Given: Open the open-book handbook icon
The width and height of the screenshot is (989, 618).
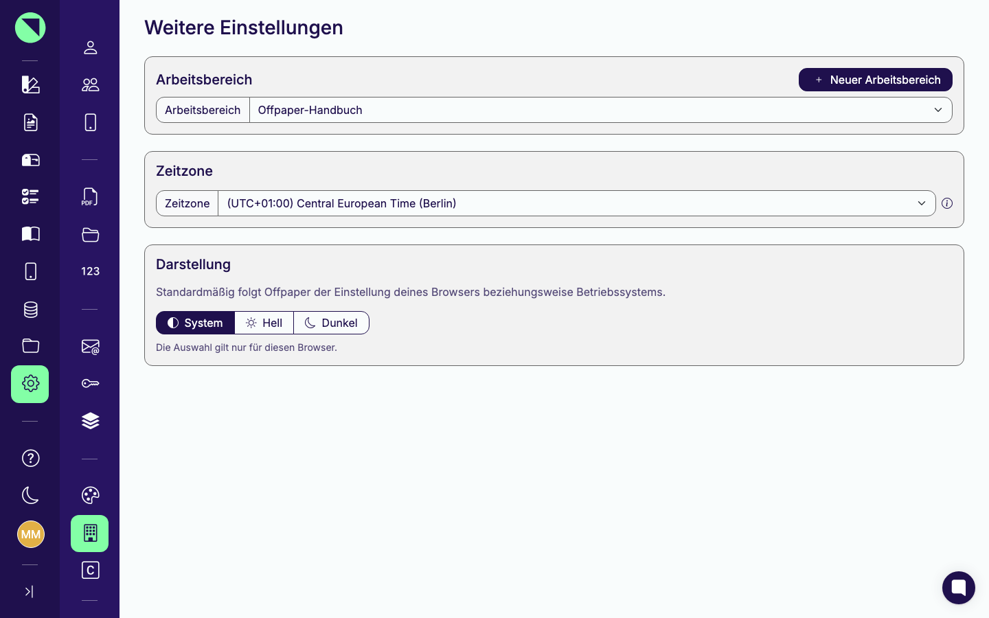Looking at the screenshot, I should click(x=30, y=233).
